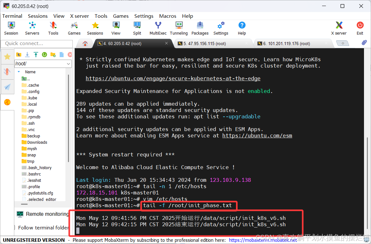Click the Sessions star toolbar icon

click(x=95, y=28)
